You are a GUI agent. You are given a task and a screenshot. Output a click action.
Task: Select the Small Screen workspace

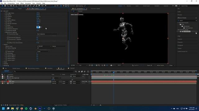[x=146, y=6]
